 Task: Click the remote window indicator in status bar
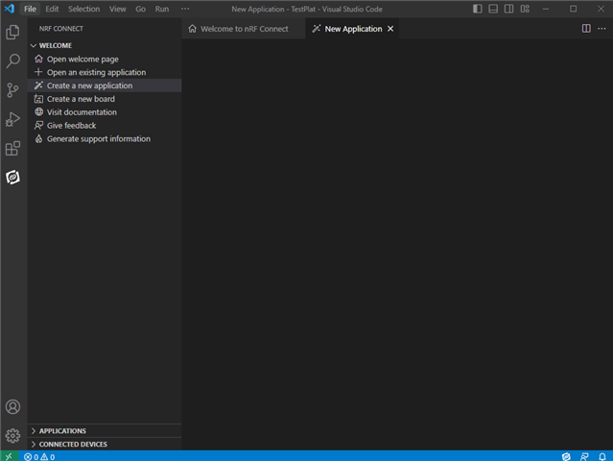[x=10, y=456]
